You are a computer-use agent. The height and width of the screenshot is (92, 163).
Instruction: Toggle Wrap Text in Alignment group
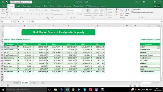(55, 10)
